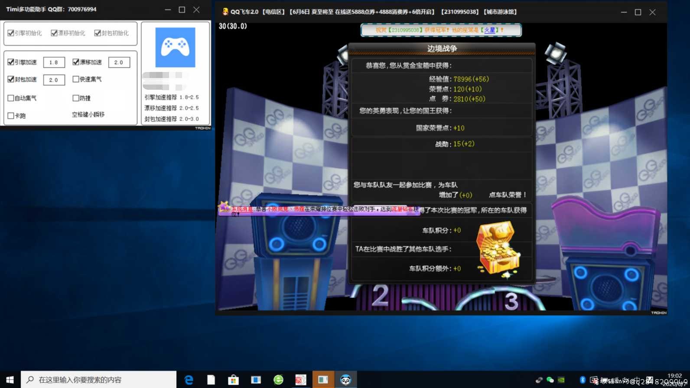The image size is (690, 388).
Task: Click the 封包加速 value field showing 2.0
Action: [x=54, y=80]
